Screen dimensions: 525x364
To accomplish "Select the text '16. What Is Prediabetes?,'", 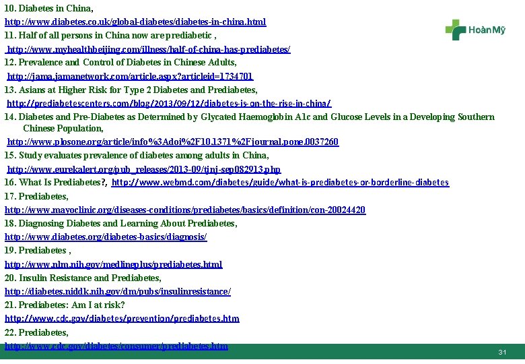I will (56, 182).
